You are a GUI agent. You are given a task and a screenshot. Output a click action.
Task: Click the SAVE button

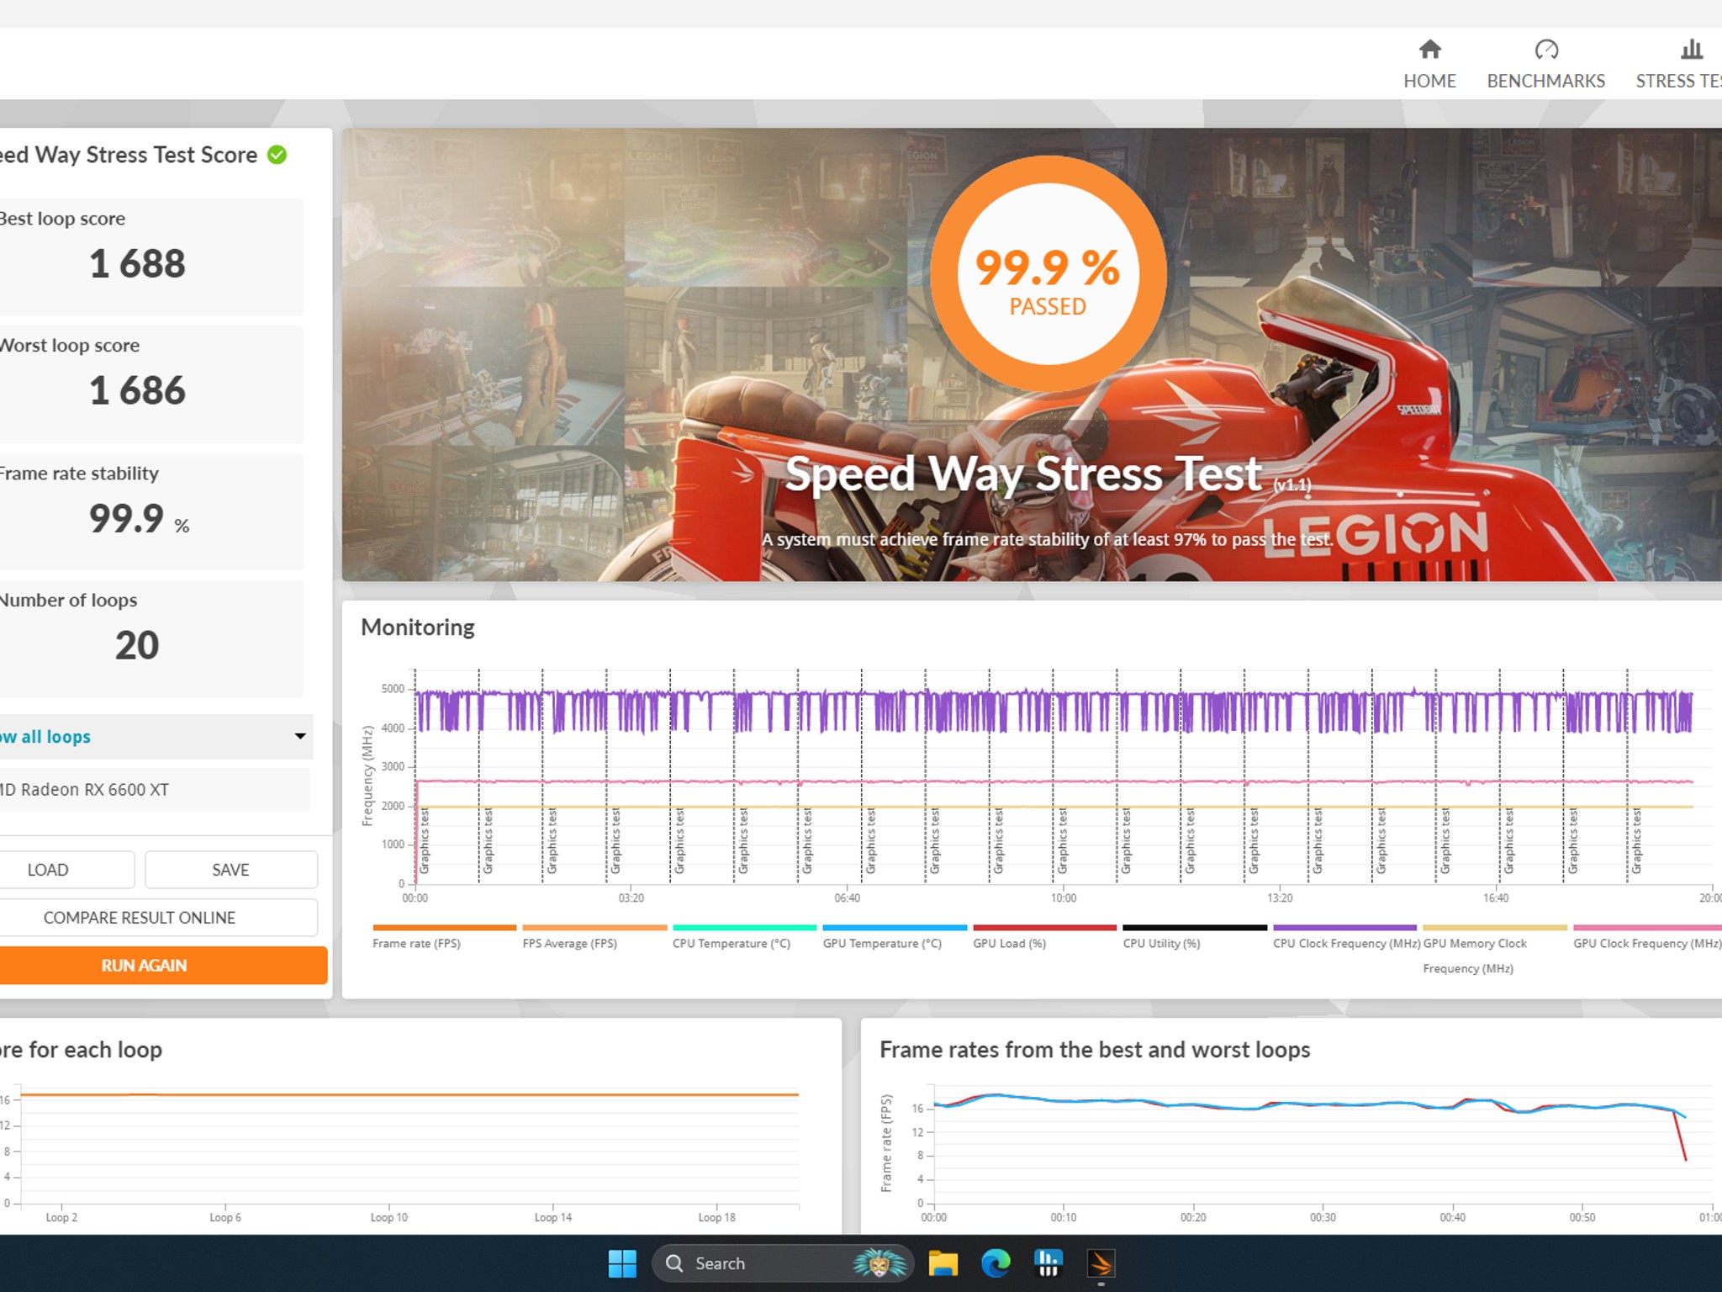(231, 870)
